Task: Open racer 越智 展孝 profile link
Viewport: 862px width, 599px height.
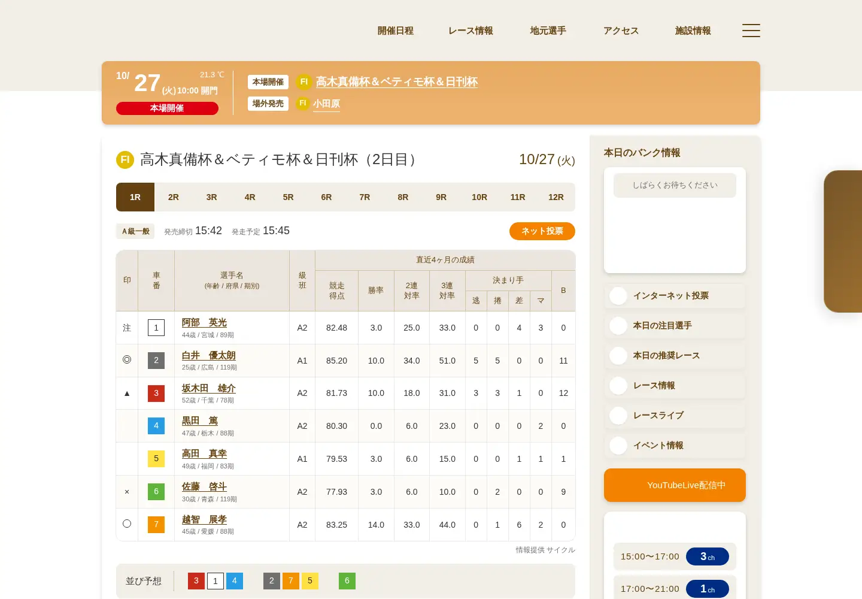Action: pyautogui.click(x=204, y=519)
